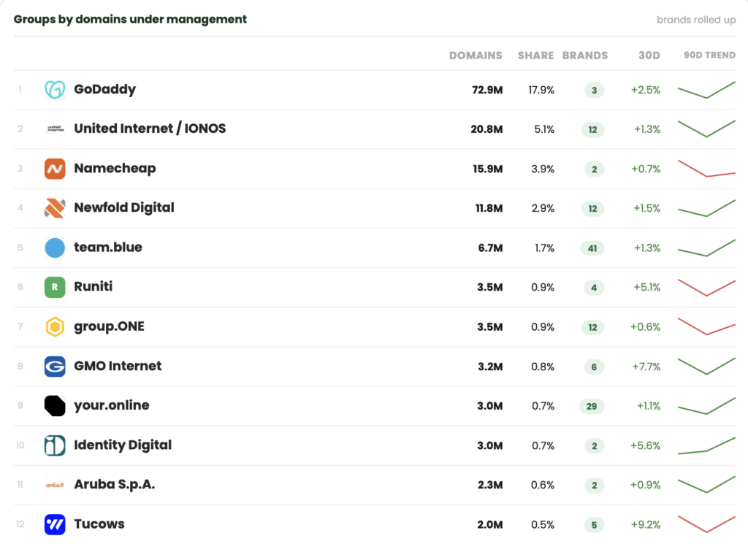
Task: Sort by the 30D column header
Action: coord(649,55)
